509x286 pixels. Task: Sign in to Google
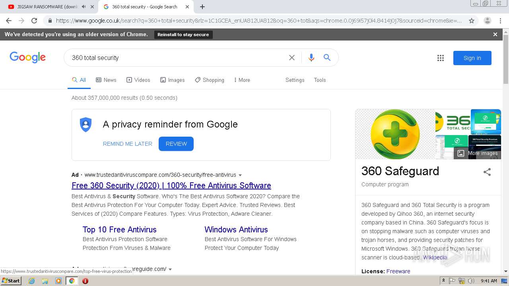[x=472, y=58]
